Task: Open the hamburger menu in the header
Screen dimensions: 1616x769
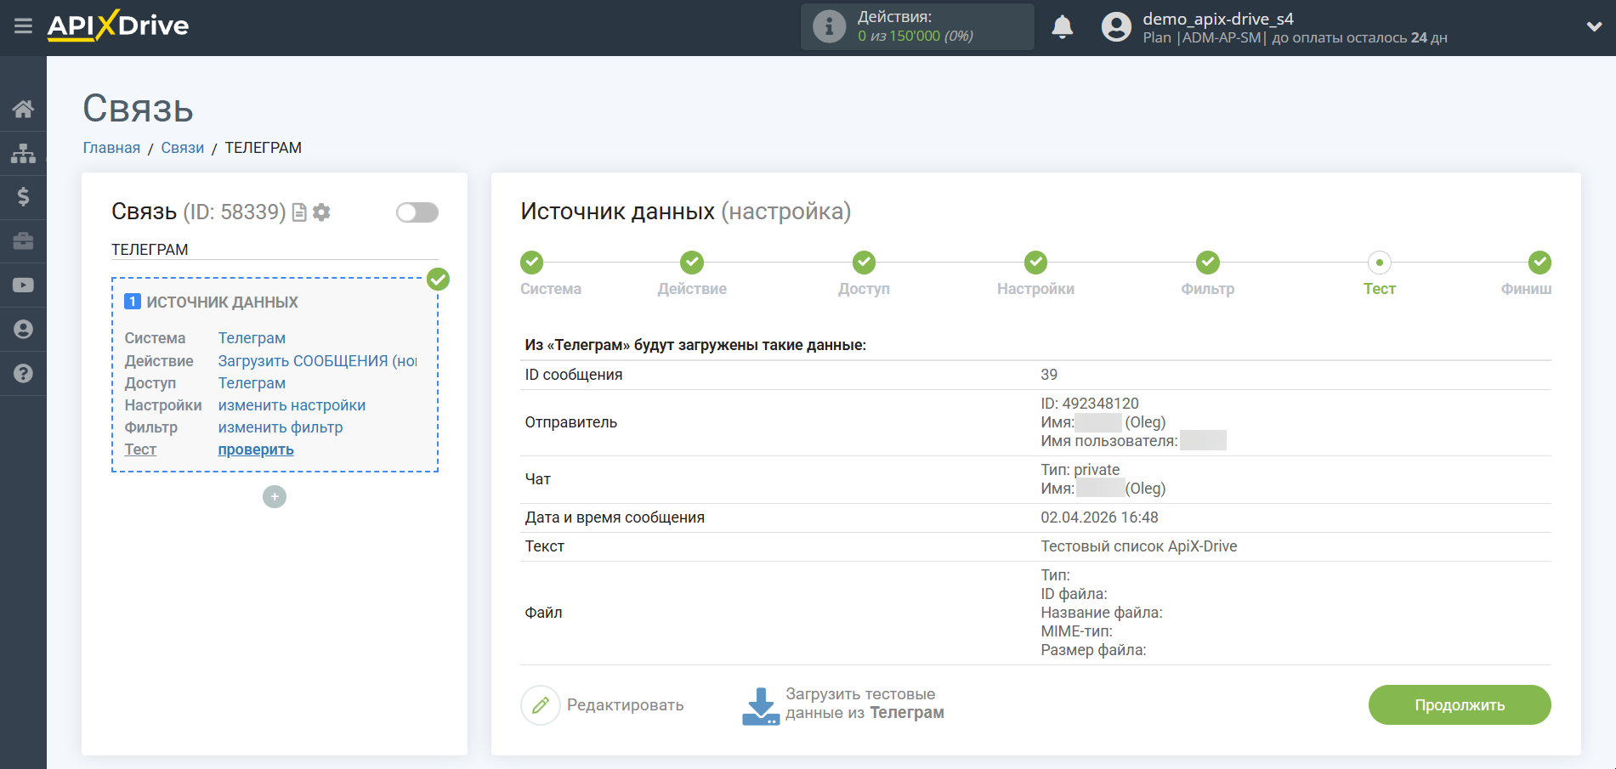Action: [x=23, y=26]
